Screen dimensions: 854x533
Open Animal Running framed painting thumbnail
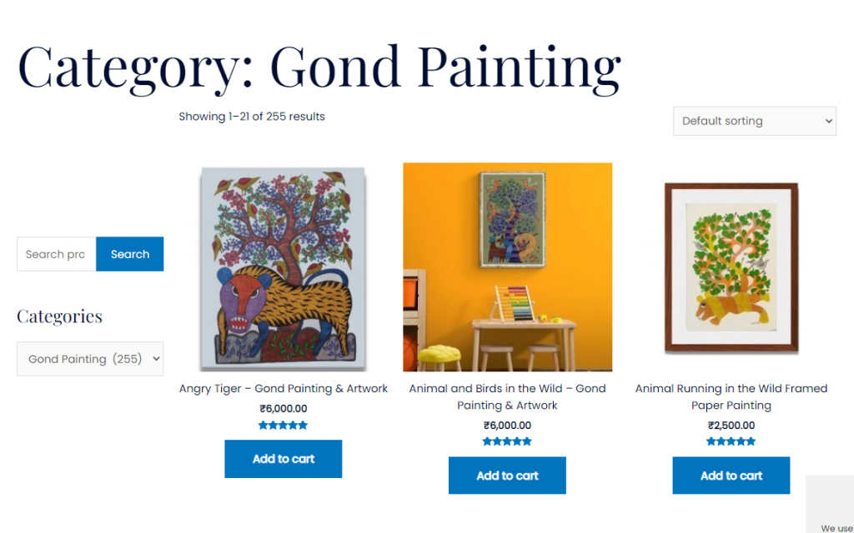[x=731, y=267]
